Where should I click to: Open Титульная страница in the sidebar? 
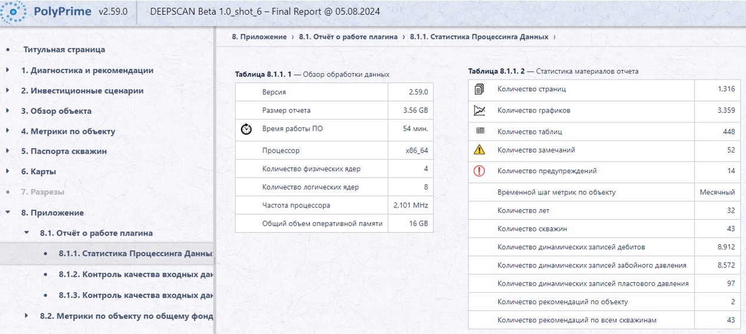click(64, 49)
